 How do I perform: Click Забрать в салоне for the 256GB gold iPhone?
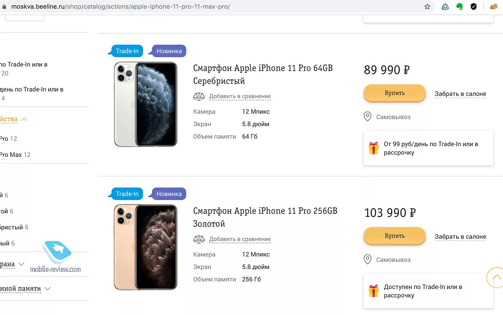pyautogui.click(x=460, y=237)
